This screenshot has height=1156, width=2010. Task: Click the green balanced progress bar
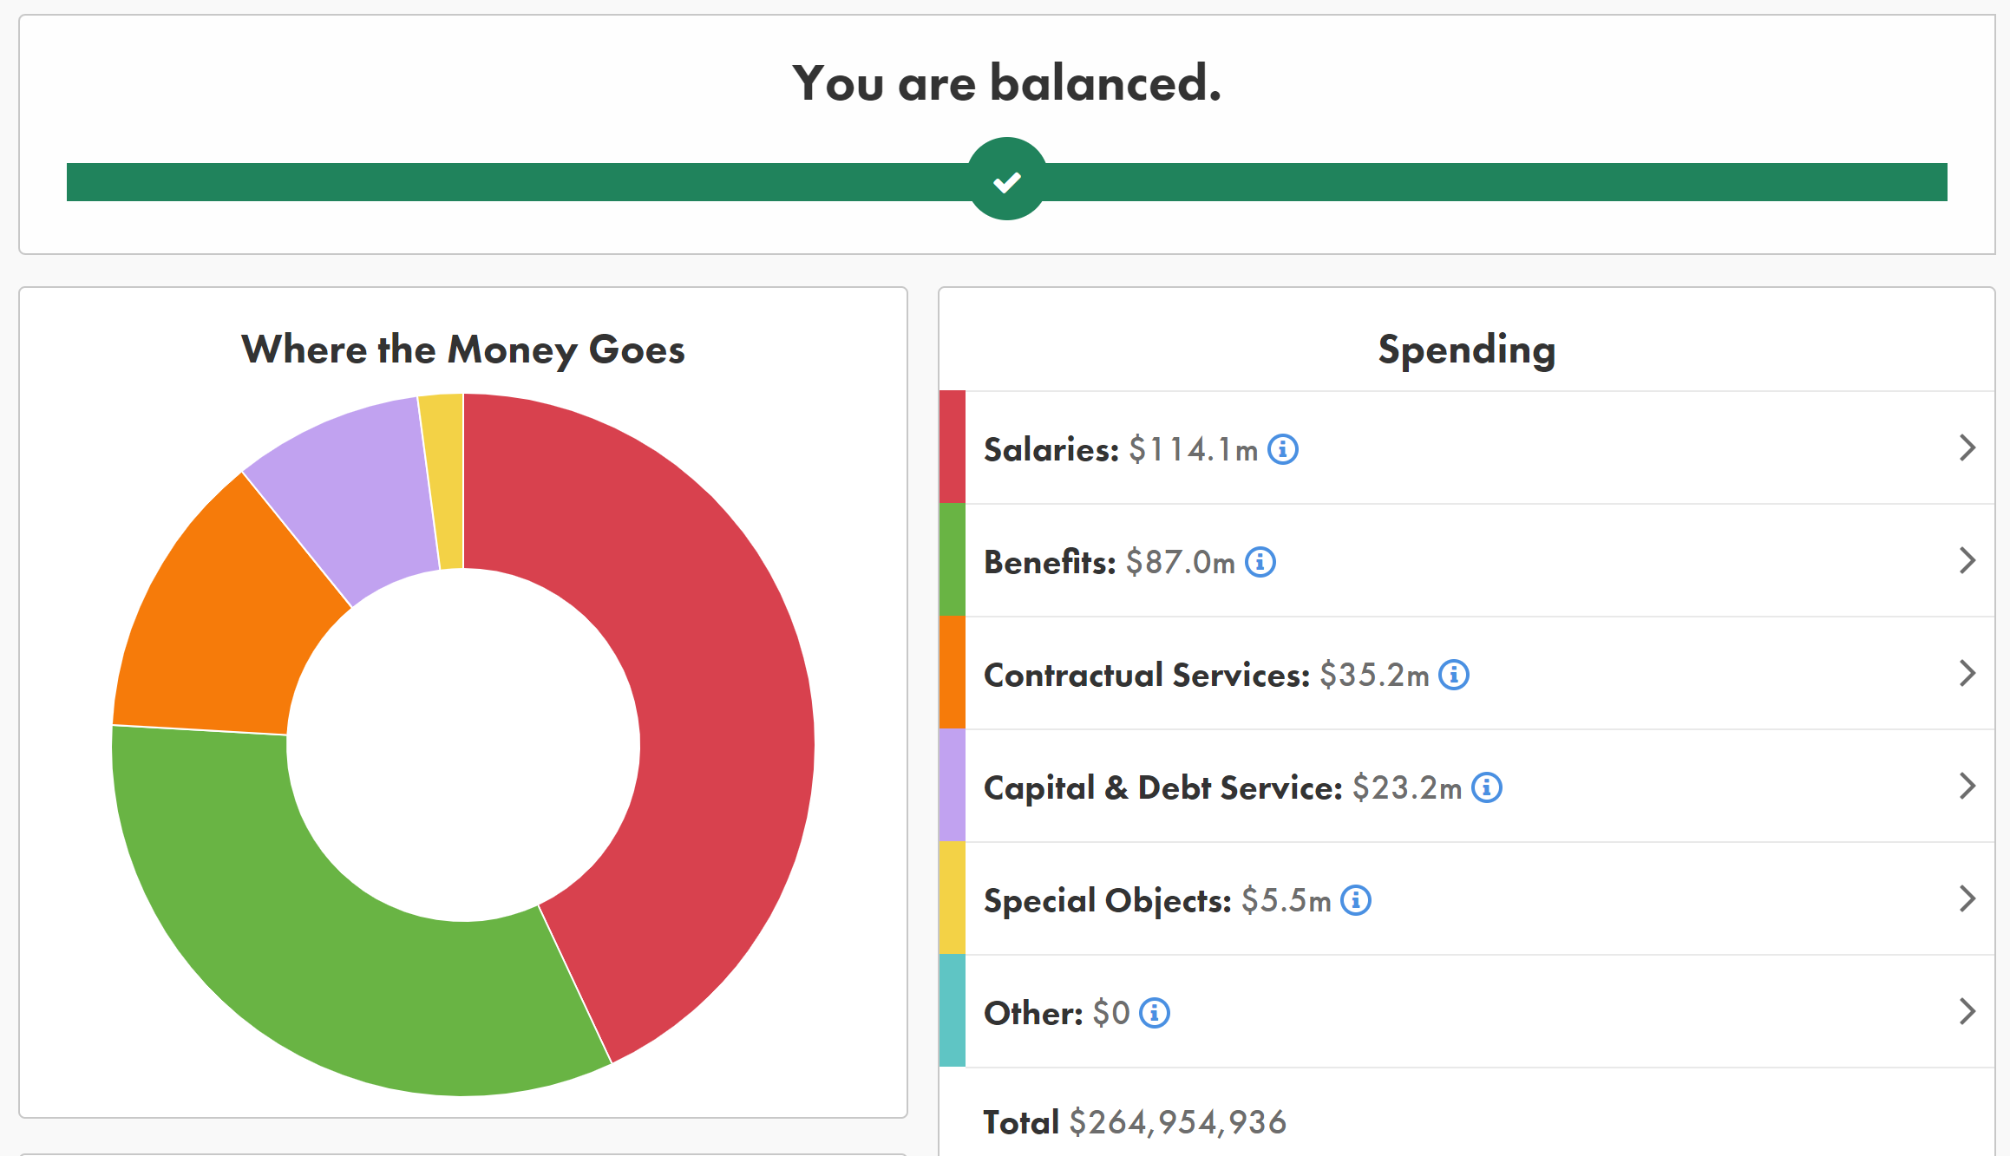[x=521, y=182]
